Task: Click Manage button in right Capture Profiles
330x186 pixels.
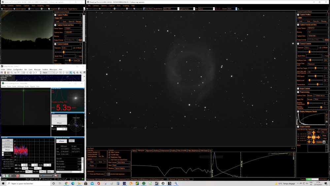Action: tap(324, 21)
